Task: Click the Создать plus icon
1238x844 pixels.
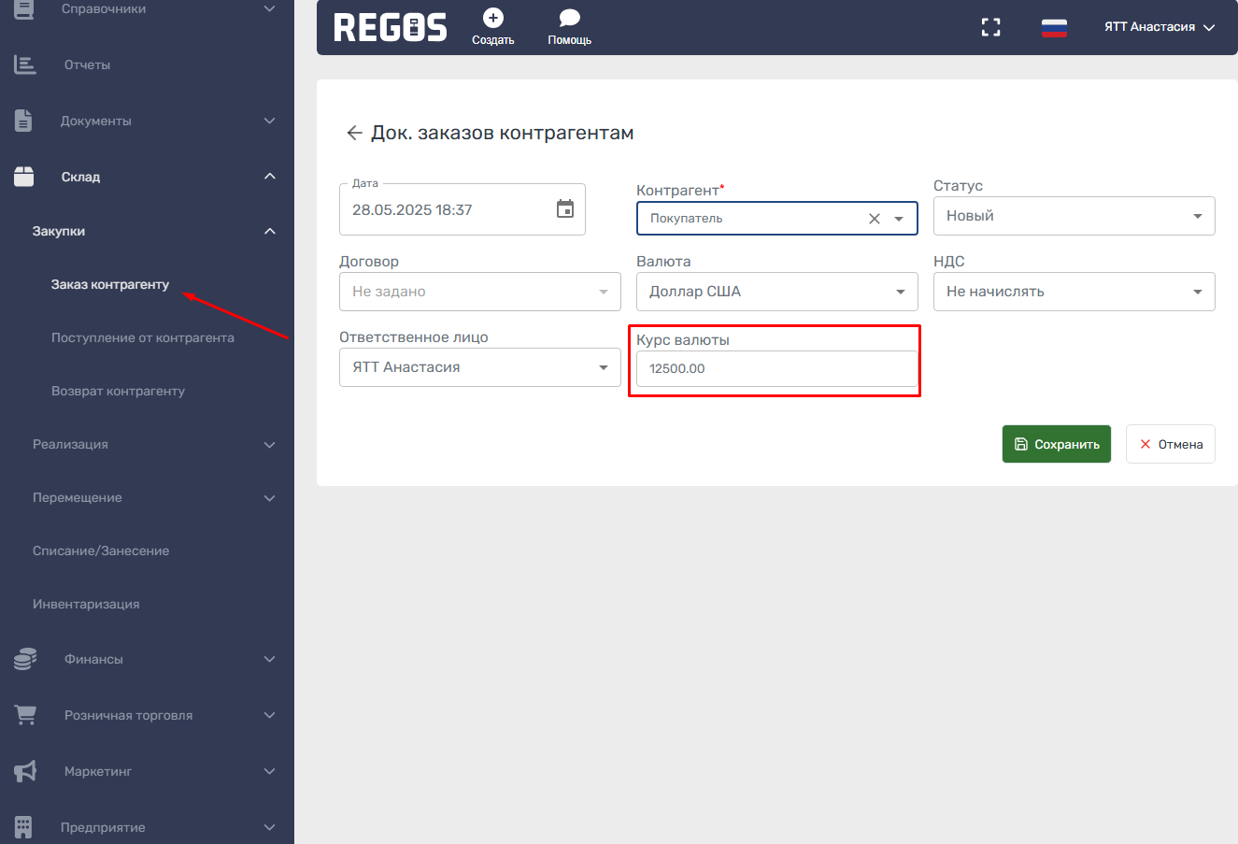Action: 492,19
